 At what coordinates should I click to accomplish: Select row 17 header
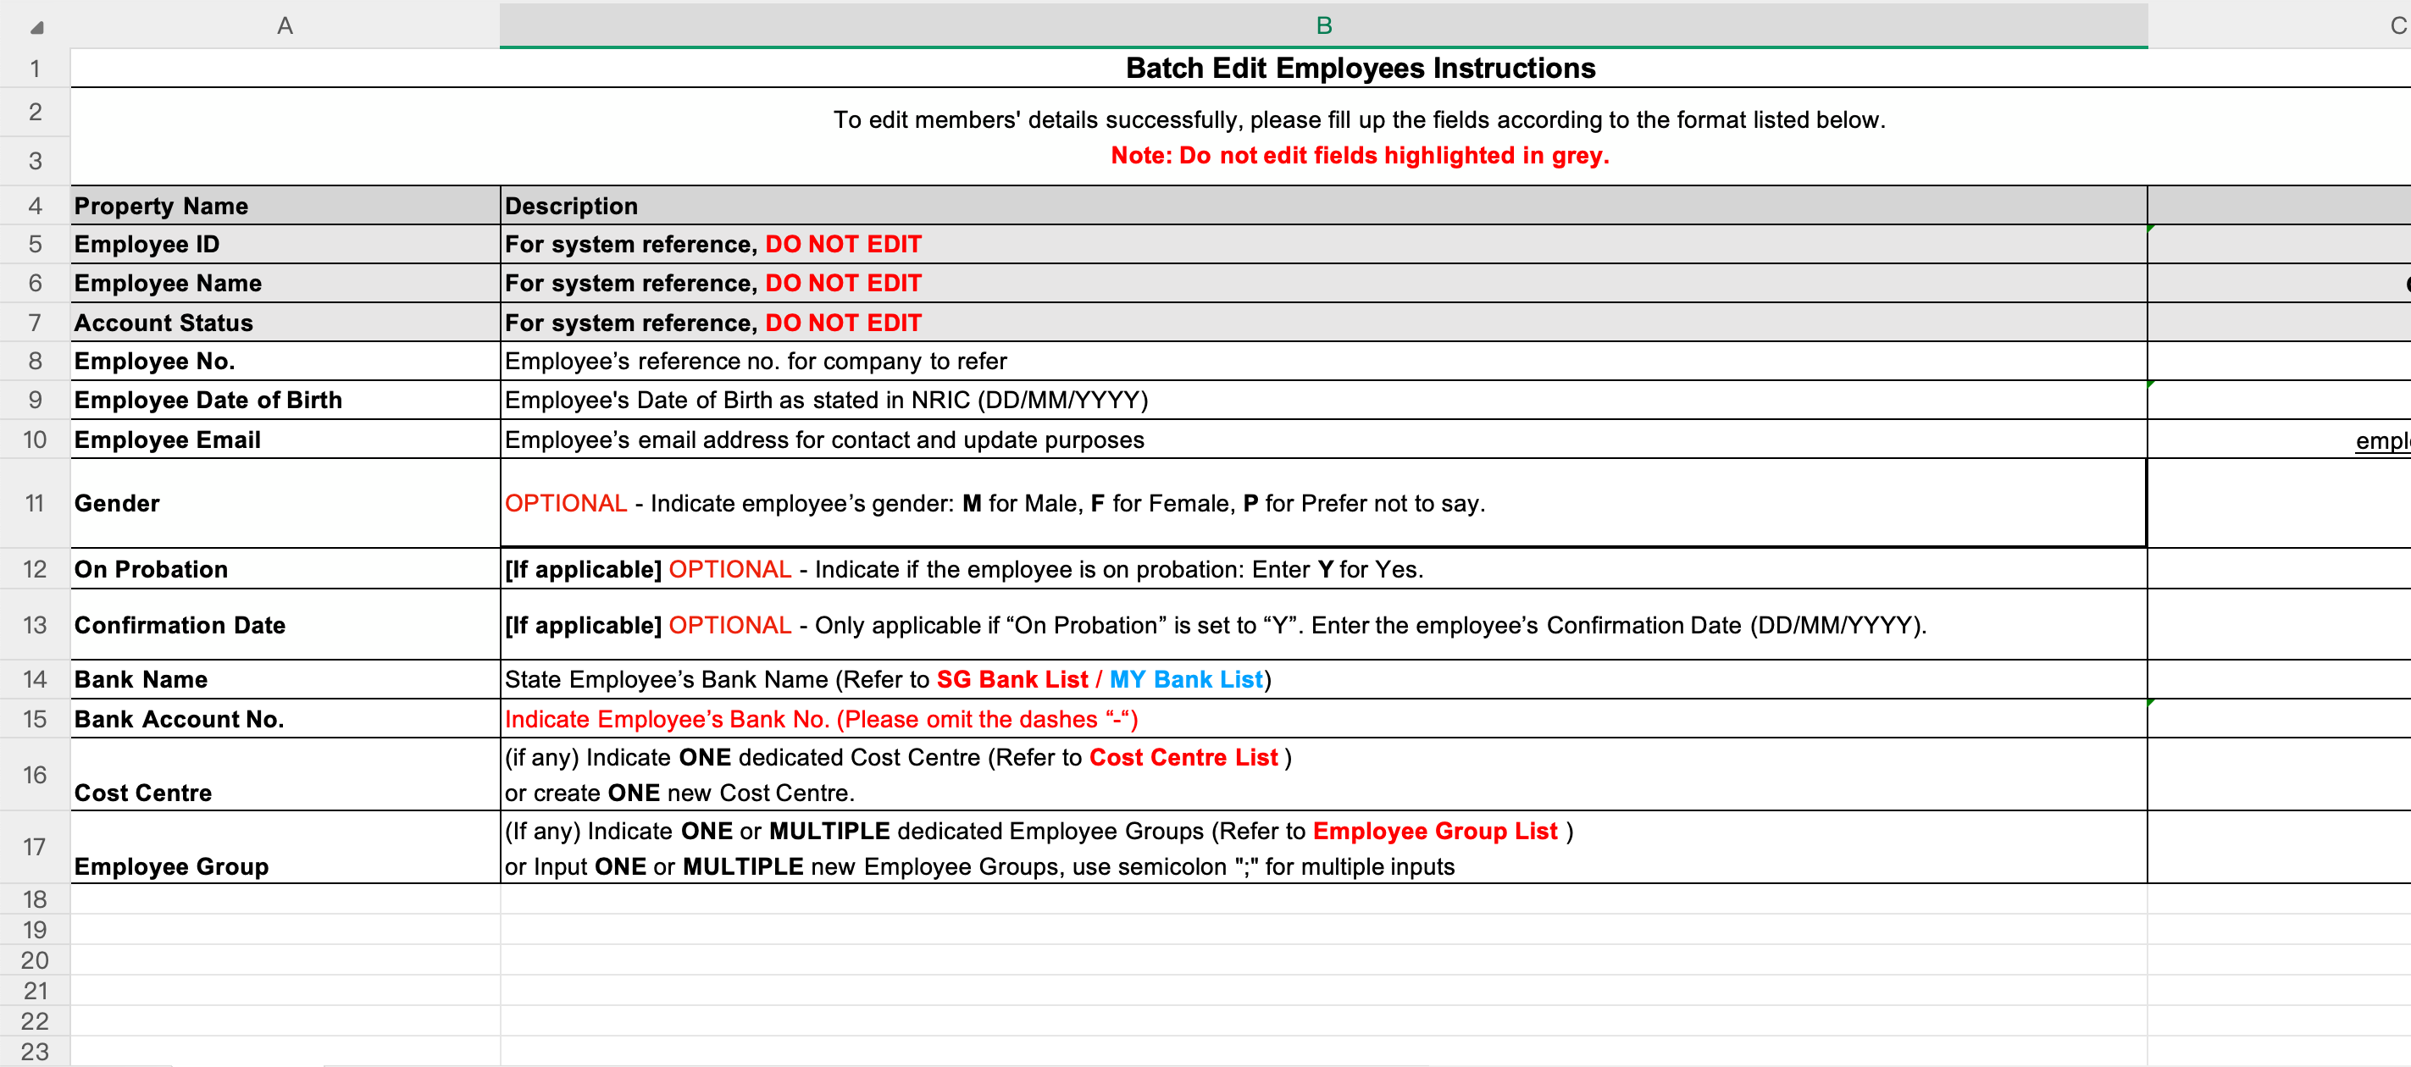tap(35, 847)
